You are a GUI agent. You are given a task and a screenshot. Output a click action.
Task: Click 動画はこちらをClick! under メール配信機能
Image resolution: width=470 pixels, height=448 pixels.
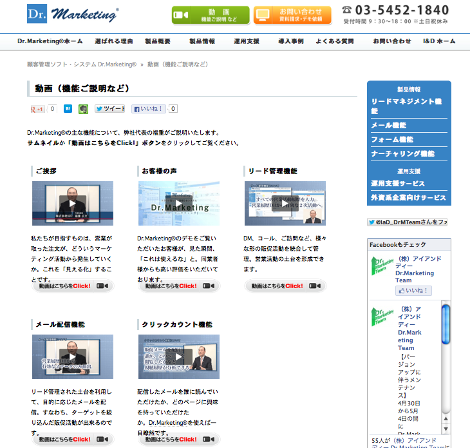click(x=73, y=440)
